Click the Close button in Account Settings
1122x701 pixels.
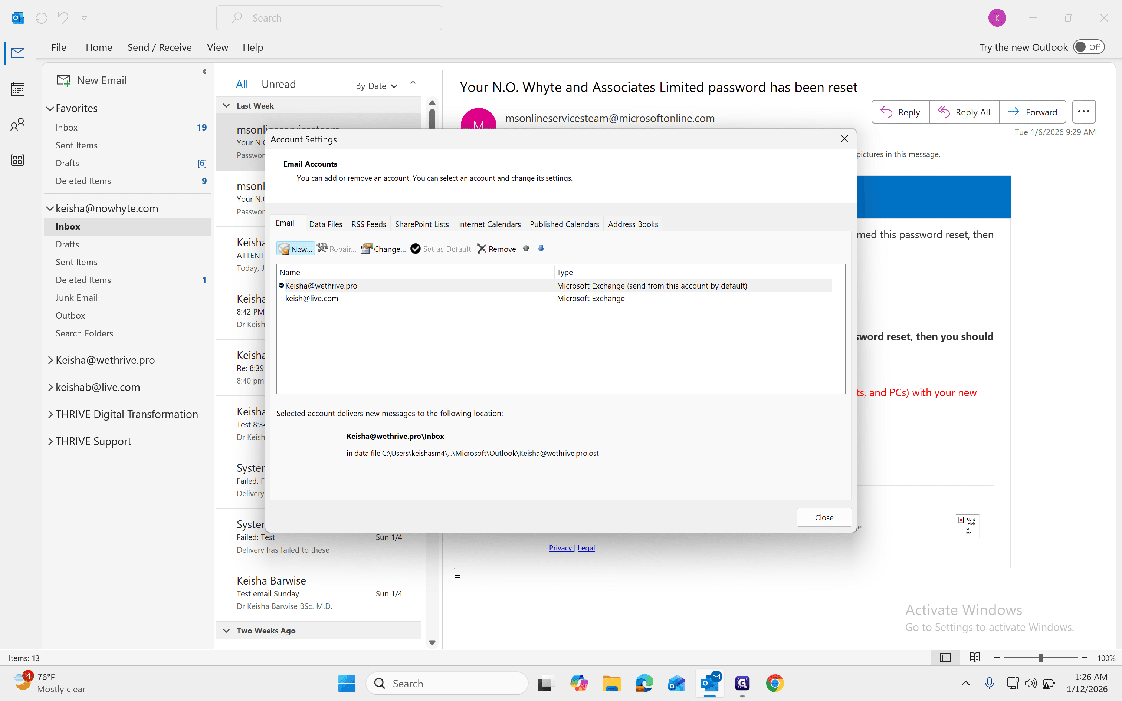coord(824,517)
